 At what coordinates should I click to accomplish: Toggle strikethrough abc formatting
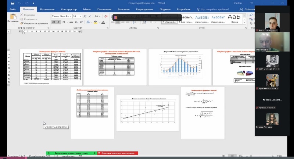pyautogui.click(x=71, y=22)
